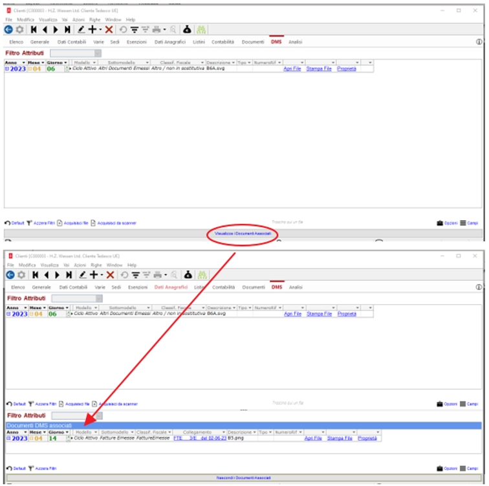Click the plus add-record icon in bottom window
Image resolution: width=489 pixels, height=486 pixels.
(x=94, y=275)
